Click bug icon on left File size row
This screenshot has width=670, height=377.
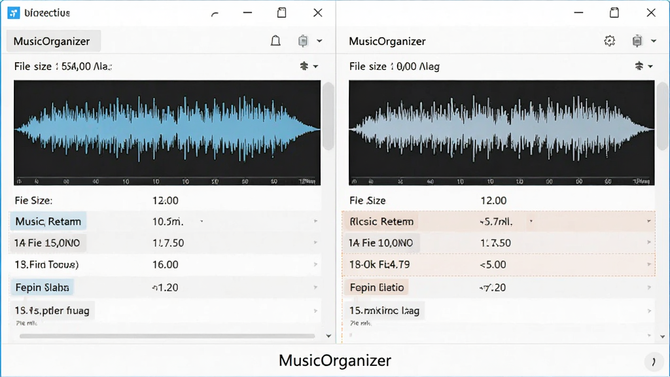[304, 66]
